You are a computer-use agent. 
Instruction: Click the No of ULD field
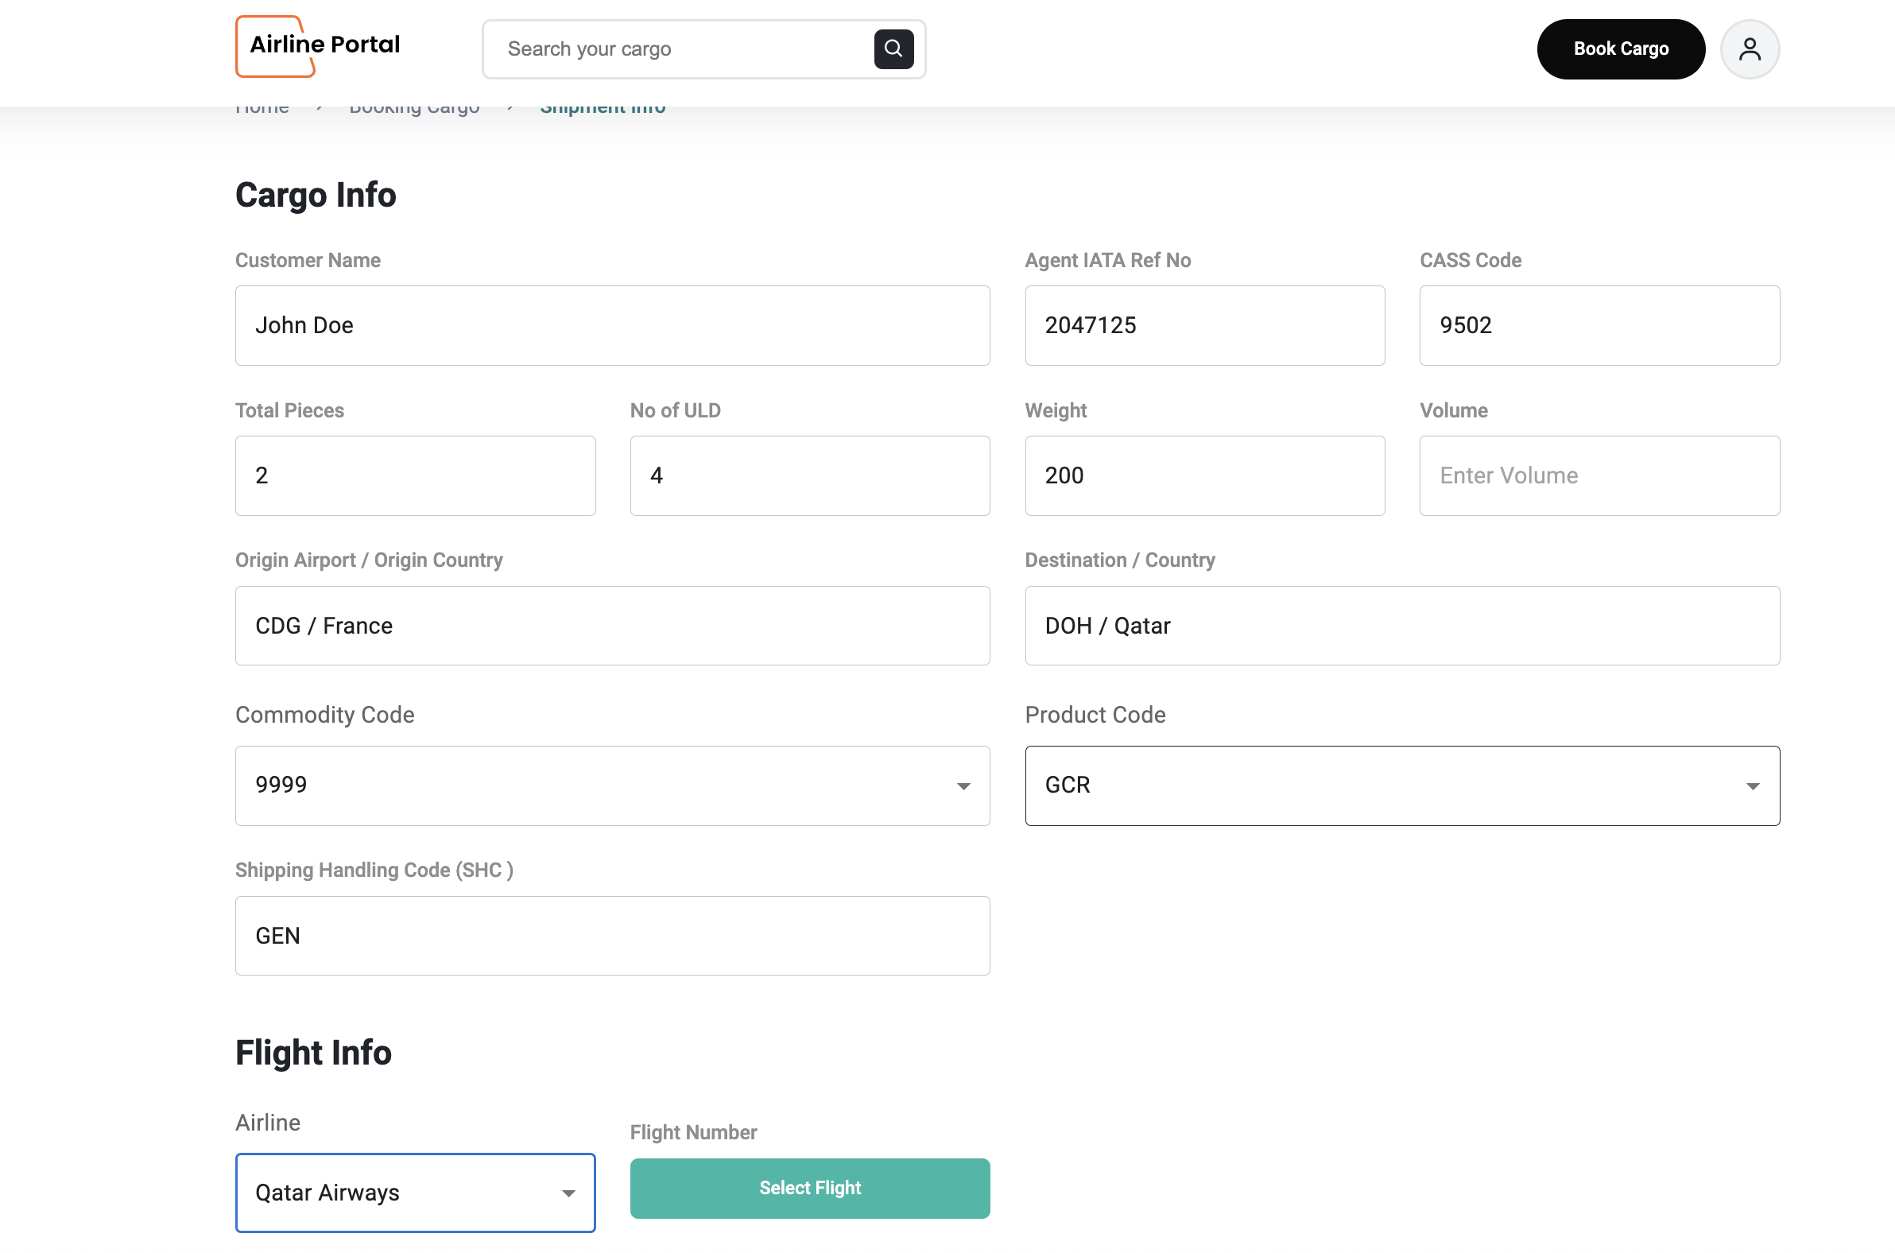[809, 475]
